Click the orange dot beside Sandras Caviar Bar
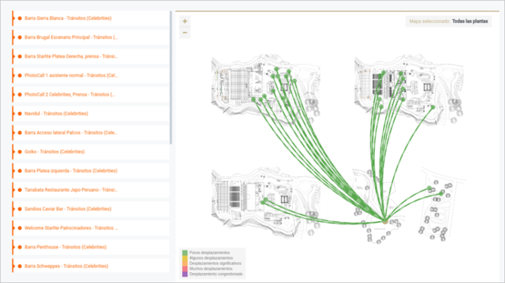The height and width of the screenshot is (283, 505). click(20, 209)
